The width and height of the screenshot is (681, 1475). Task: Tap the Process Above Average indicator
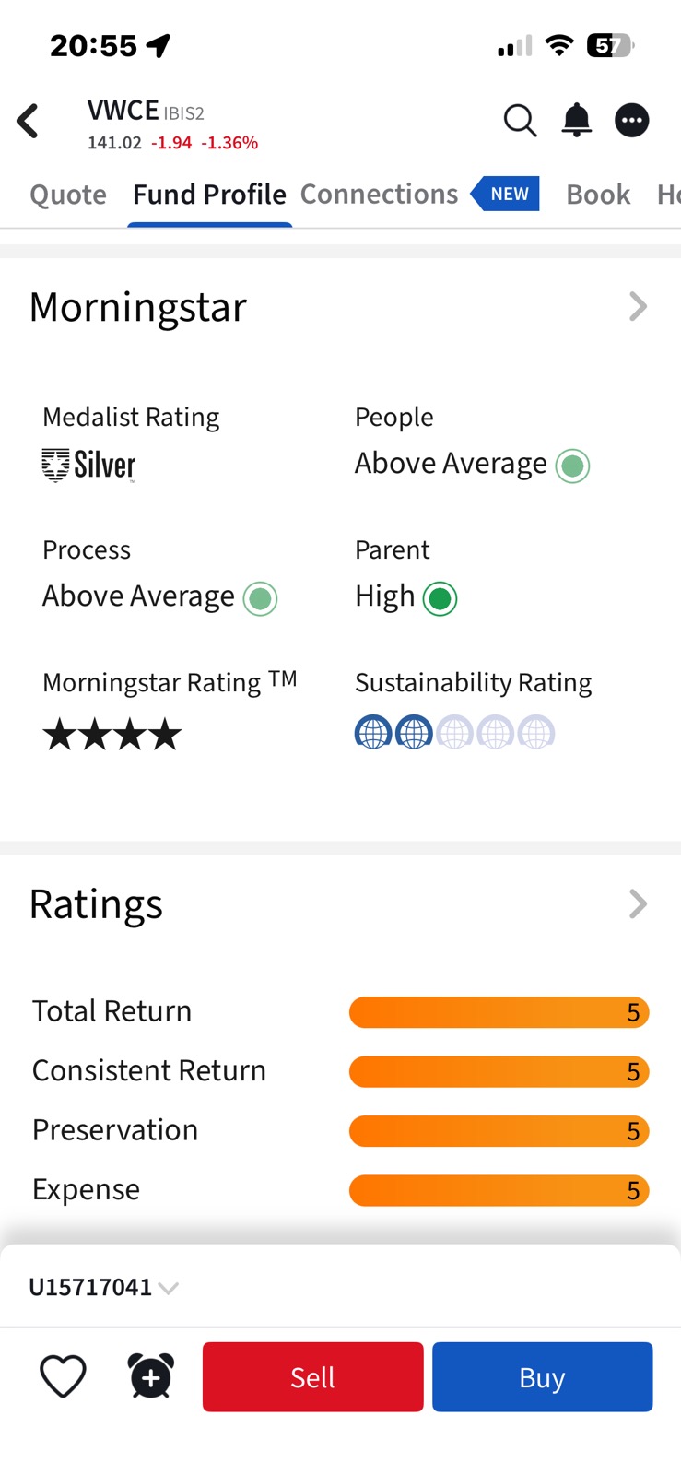point(259,599)
